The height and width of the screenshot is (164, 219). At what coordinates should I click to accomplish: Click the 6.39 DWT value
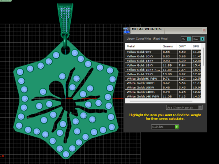click(182, 61)
